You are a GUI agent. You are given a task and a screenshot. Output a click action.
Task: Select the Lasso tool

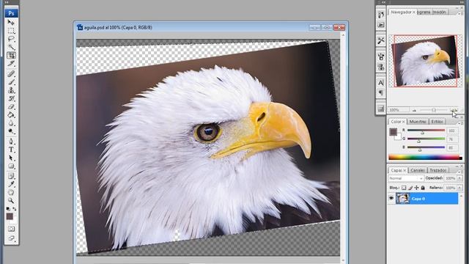12,39
